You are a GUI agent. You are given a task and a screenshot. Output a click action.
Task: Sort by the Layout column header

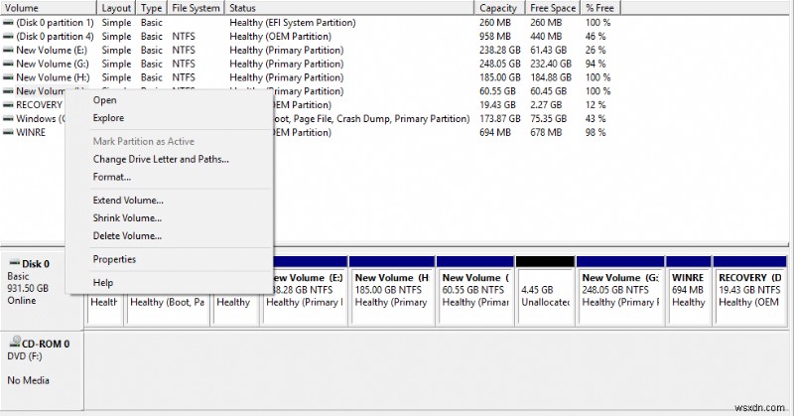point(116,8)
